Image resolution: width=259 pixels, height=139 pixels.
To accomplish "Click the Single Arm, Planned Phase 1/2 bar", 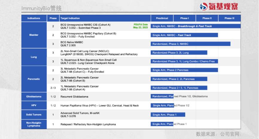I will click(x=162, y=105).
